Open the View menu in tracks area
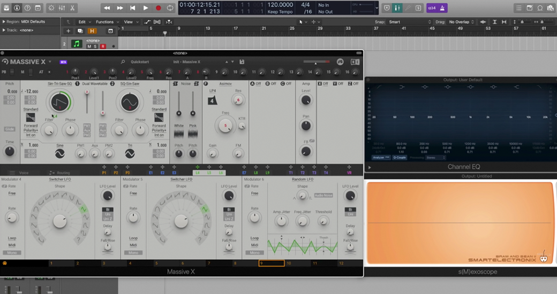Image resolution: width=557 pixels, height=294 pixels. tap(131, 22)
